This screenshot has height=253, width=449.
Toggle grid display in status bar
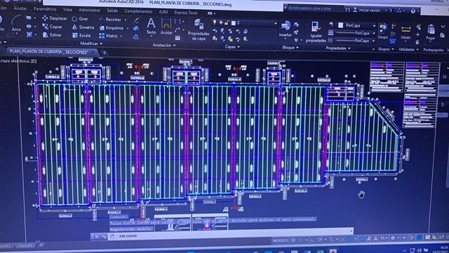coord(293,240)
